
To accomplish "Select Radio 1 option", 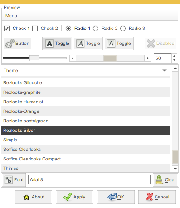I will point(68,29).
